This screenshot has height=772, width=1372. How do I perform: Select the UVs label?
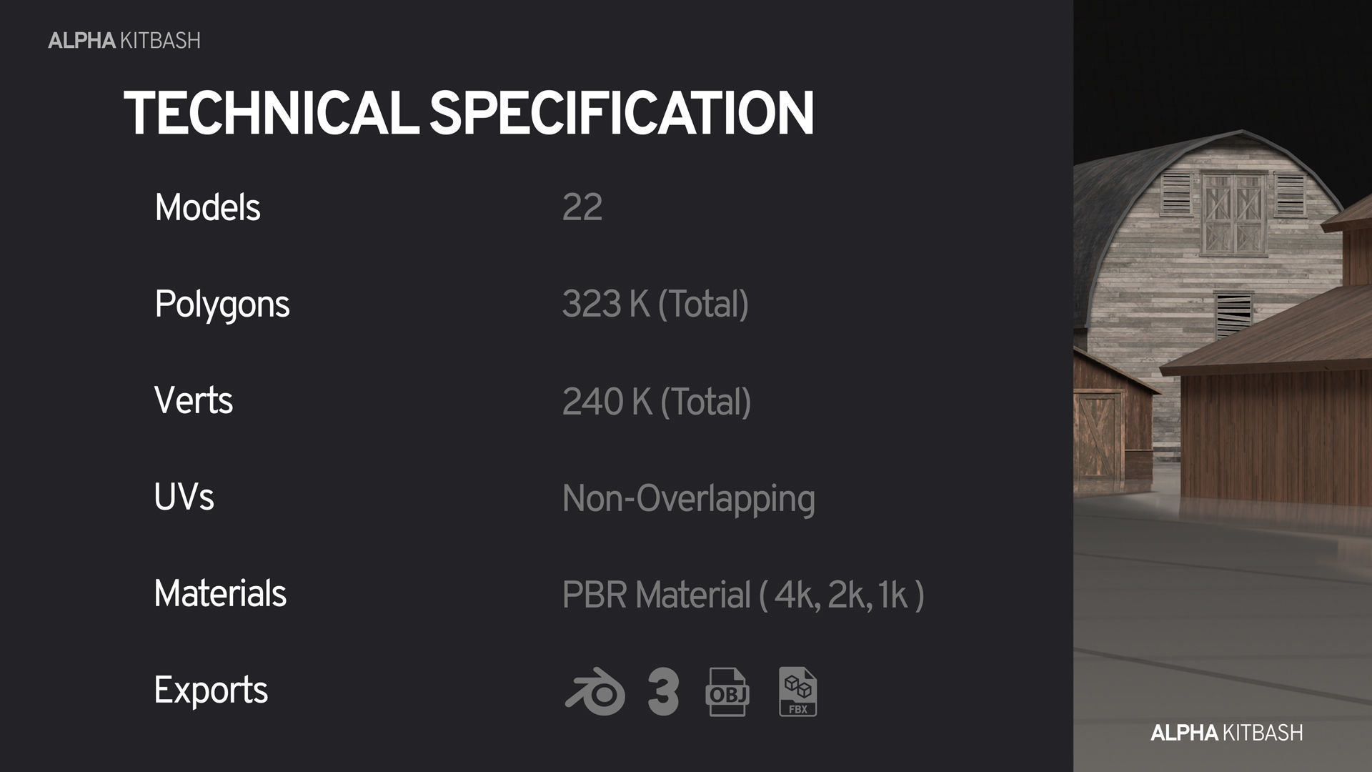click(184, 497)
